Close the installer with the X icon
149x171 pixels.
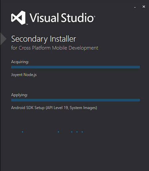[x=144, y=7]
